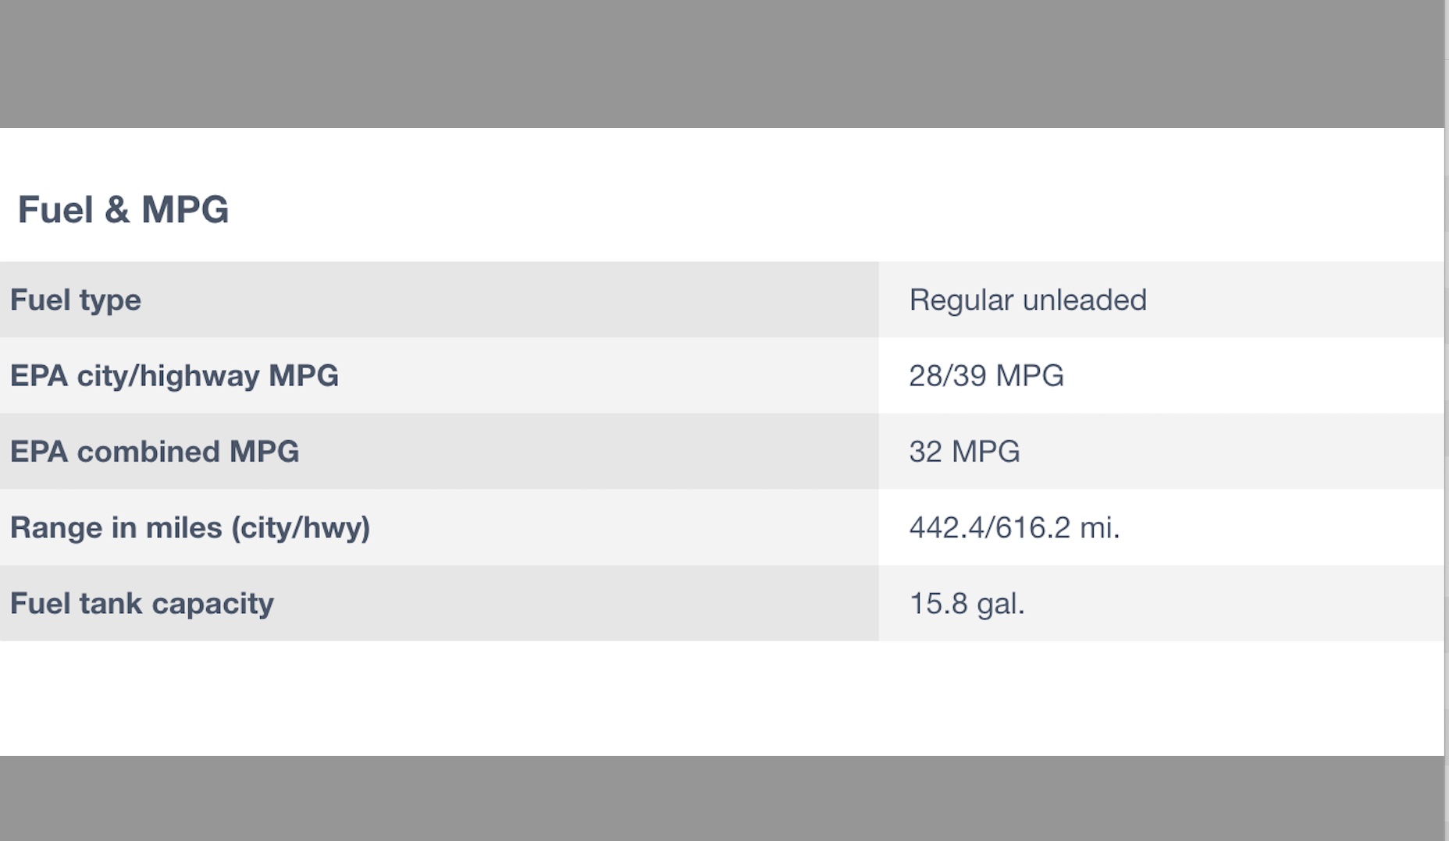The height and width of the screenshot is (841, 1449).
Task: Click the "Fuel & MPG" section heading
Action: point(123,210)
